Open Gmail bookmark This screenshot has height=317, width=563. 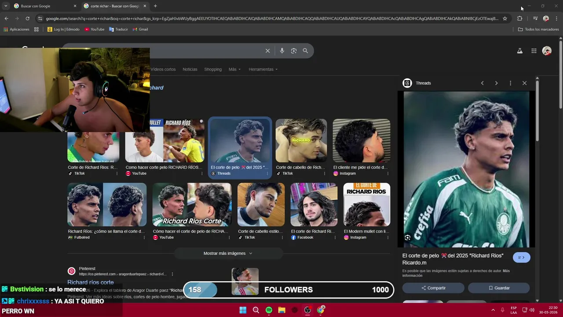click(140, 29)
